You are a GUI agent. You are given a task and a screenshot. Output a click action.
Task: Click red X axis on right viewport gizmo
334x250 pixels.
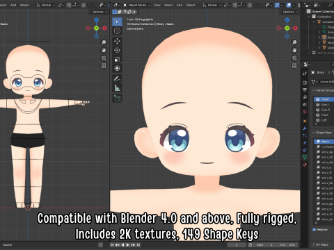296,28
